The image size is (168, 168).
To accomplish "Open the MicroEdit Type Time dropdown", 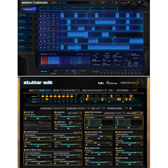I will 96,56.
